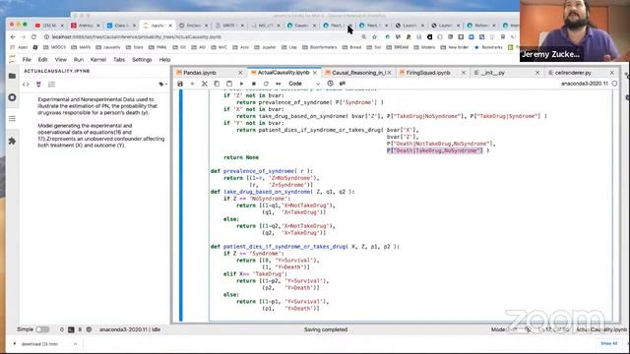This screenshot has width=630, height=354.
Task: Go back with browser back arrow
Action: (13, 37)
